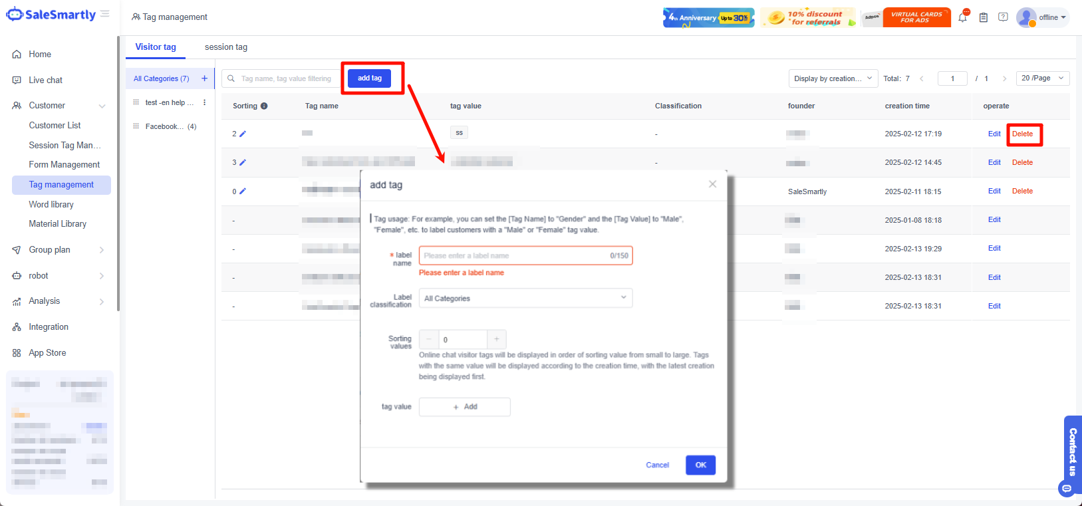Screen dimensions: 1082x506
Task: Select Tag management in the sidebar
Action: coord(61,185)
